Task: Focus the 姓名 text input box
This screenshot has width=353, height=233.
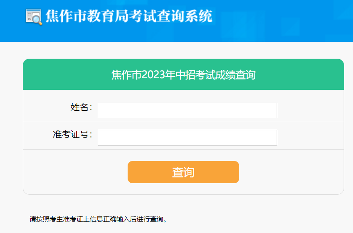Action: pyautogui.click(x=187, y=110)
